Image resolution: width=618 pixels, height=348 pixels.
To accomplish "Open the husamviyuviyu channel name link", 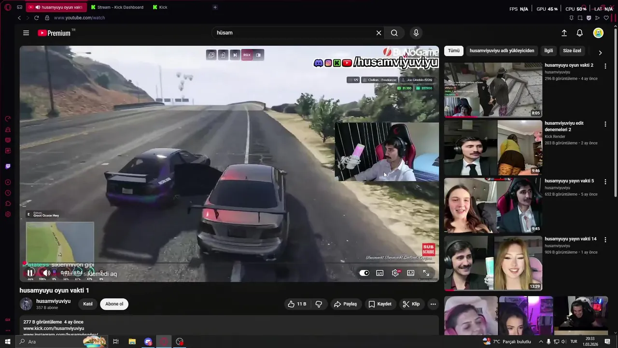I will point(53,301).
